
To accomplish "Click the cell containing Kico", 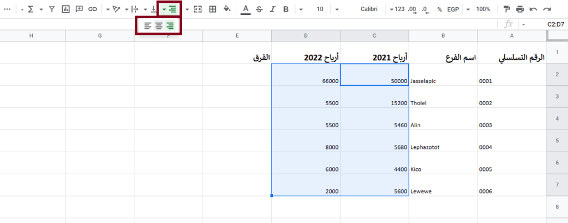I will point(443,163).
